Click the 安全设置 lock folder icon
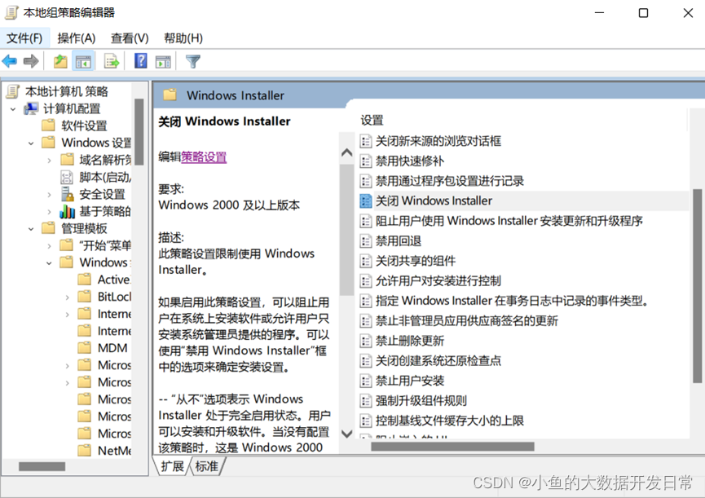Screen dimensions: 705x498 [x=67, y=194]
